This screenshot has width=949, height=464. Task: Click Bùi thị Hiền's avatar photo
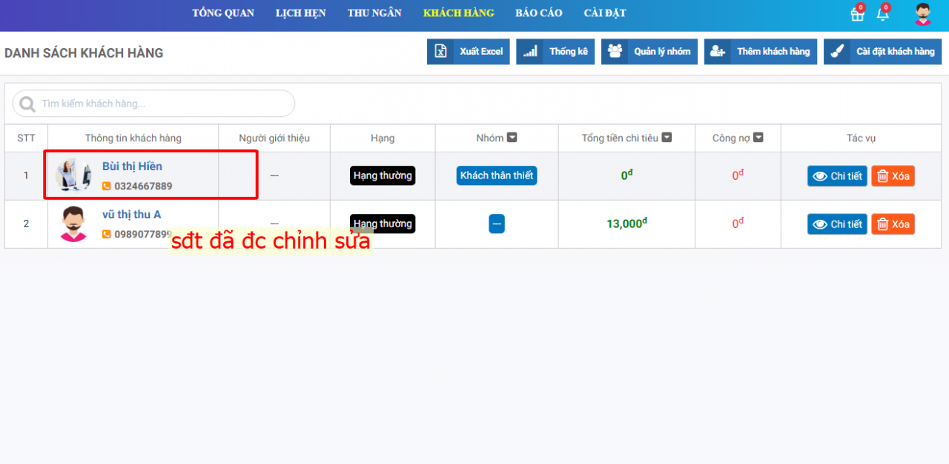(x=73, y=175)
